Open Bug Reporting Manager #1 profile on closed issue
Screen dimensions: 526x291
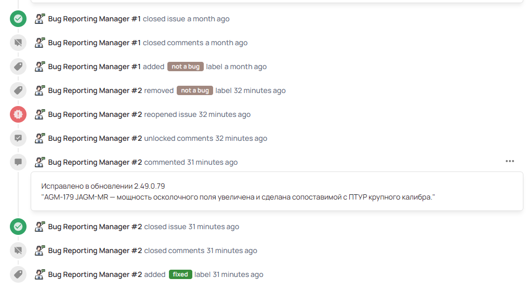[94, 19]
